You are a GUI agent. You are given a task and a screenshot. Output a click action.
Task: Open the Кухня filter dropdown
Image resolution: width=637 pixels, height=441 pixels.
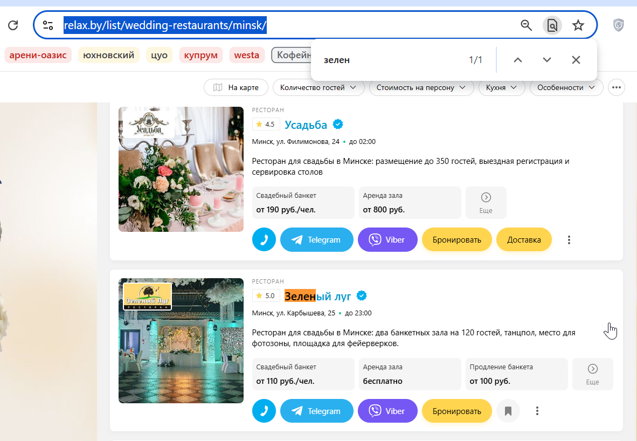(x=502, y=87)
